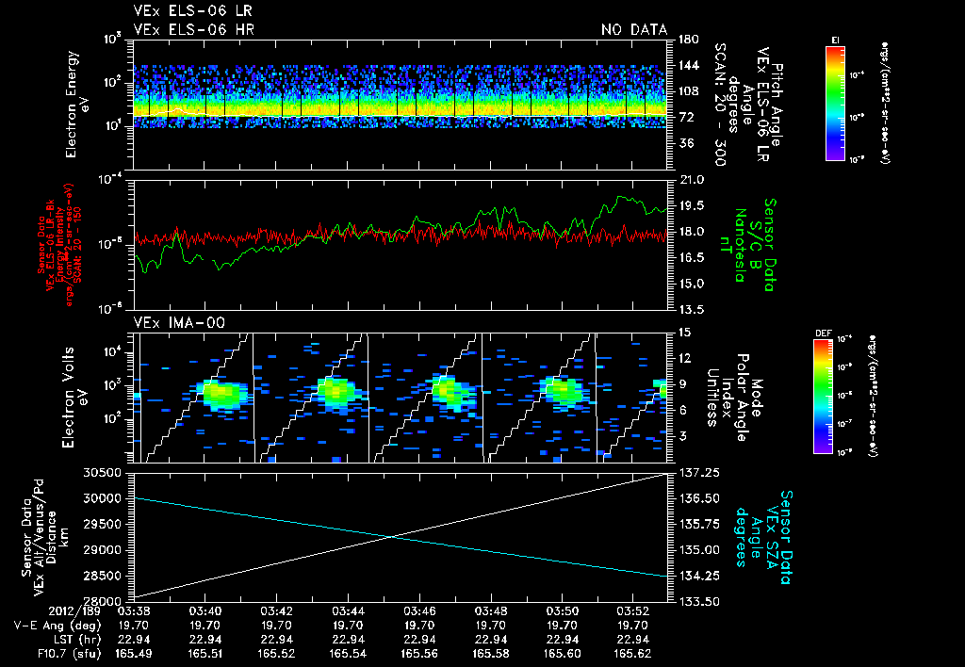Click the F10.7 value '165.60'
Screen dimensions: 965x667
[x=562, y=654]
